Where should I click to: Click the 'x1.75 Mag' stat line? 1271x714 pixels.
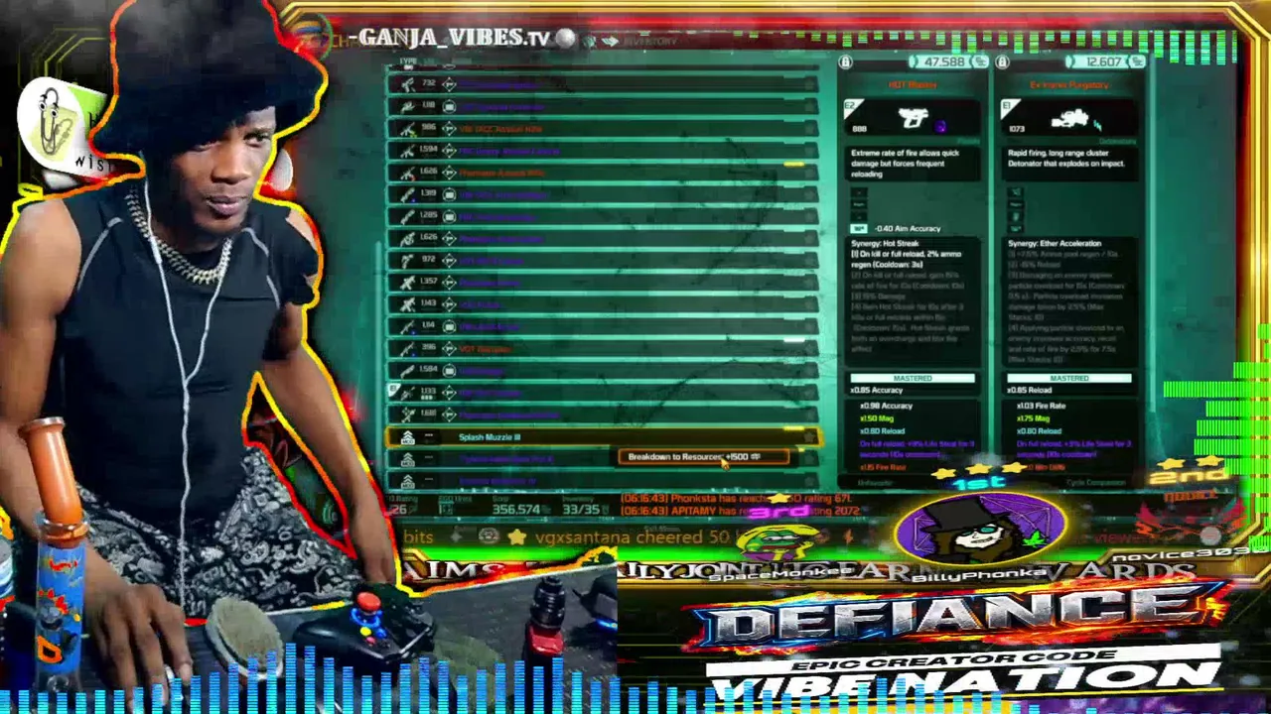tap(1033, 418)
